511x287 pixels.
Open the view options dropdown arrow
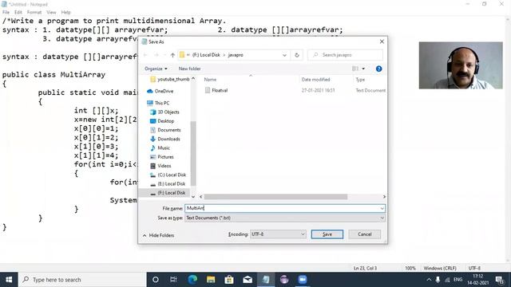pos(363,69)
